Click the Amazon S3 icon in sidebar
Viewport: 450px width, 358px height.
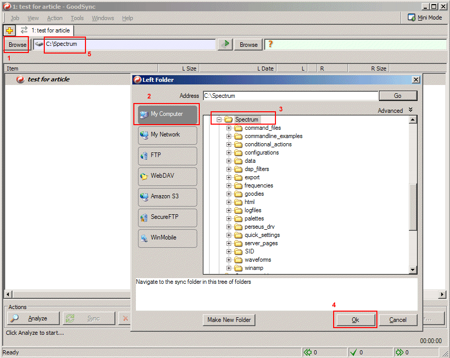(144, 196)
